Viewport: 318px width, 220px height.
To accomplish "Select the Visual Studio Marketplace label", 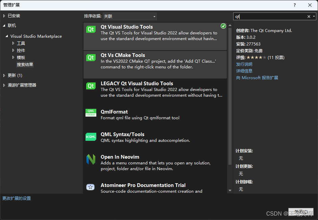I will tap(36, 36).
